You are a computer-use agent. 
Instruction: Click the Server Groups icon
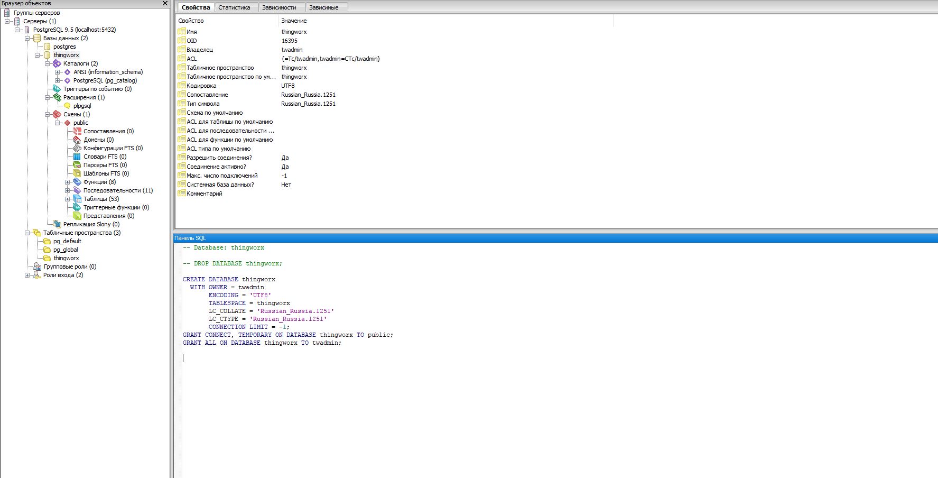(x=7, y=13)
